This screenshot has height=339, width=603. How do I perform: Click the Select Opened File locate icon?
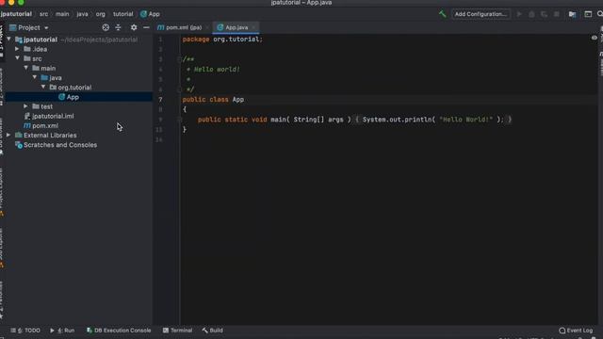106,27
